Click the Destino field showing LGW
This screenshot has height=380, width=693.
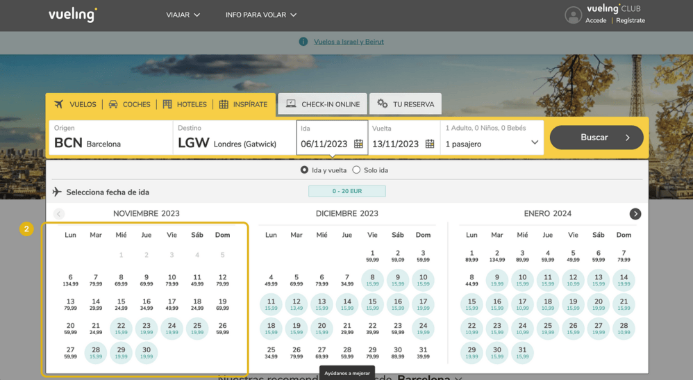click(x=234, y=138)
